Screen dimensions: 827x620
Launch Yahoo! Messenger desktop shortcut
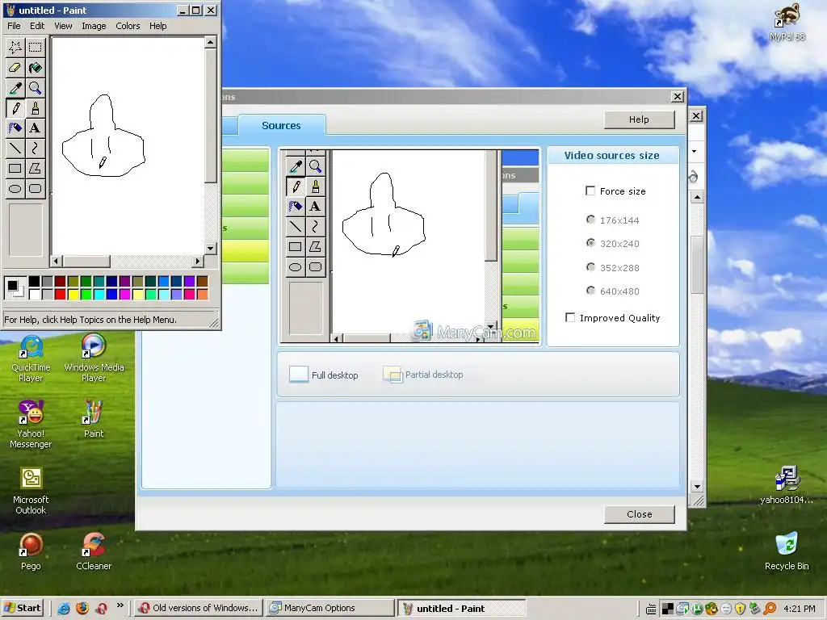coord(31,425)
